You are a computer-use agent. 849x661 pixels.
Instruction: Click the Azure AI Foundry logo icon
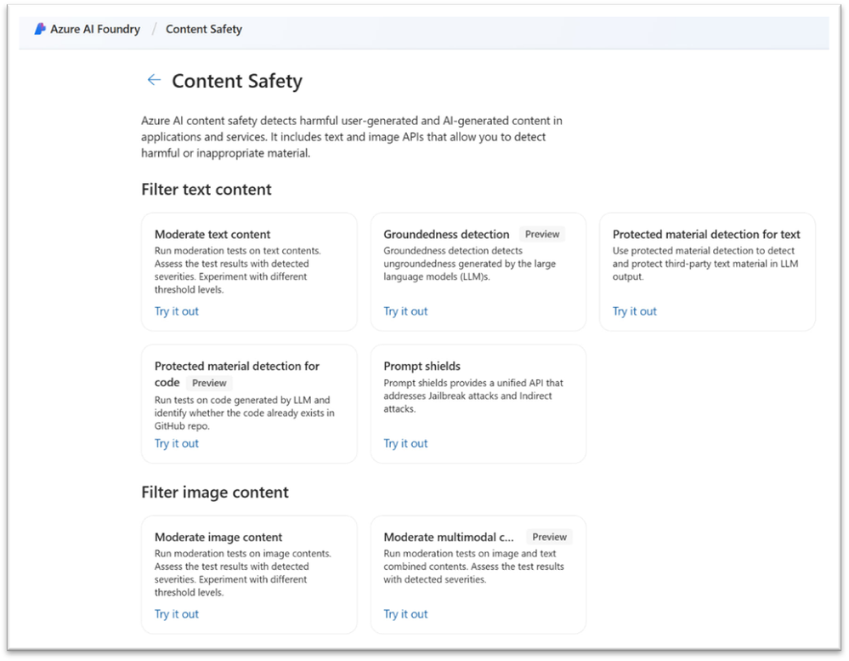pos(40,29)
